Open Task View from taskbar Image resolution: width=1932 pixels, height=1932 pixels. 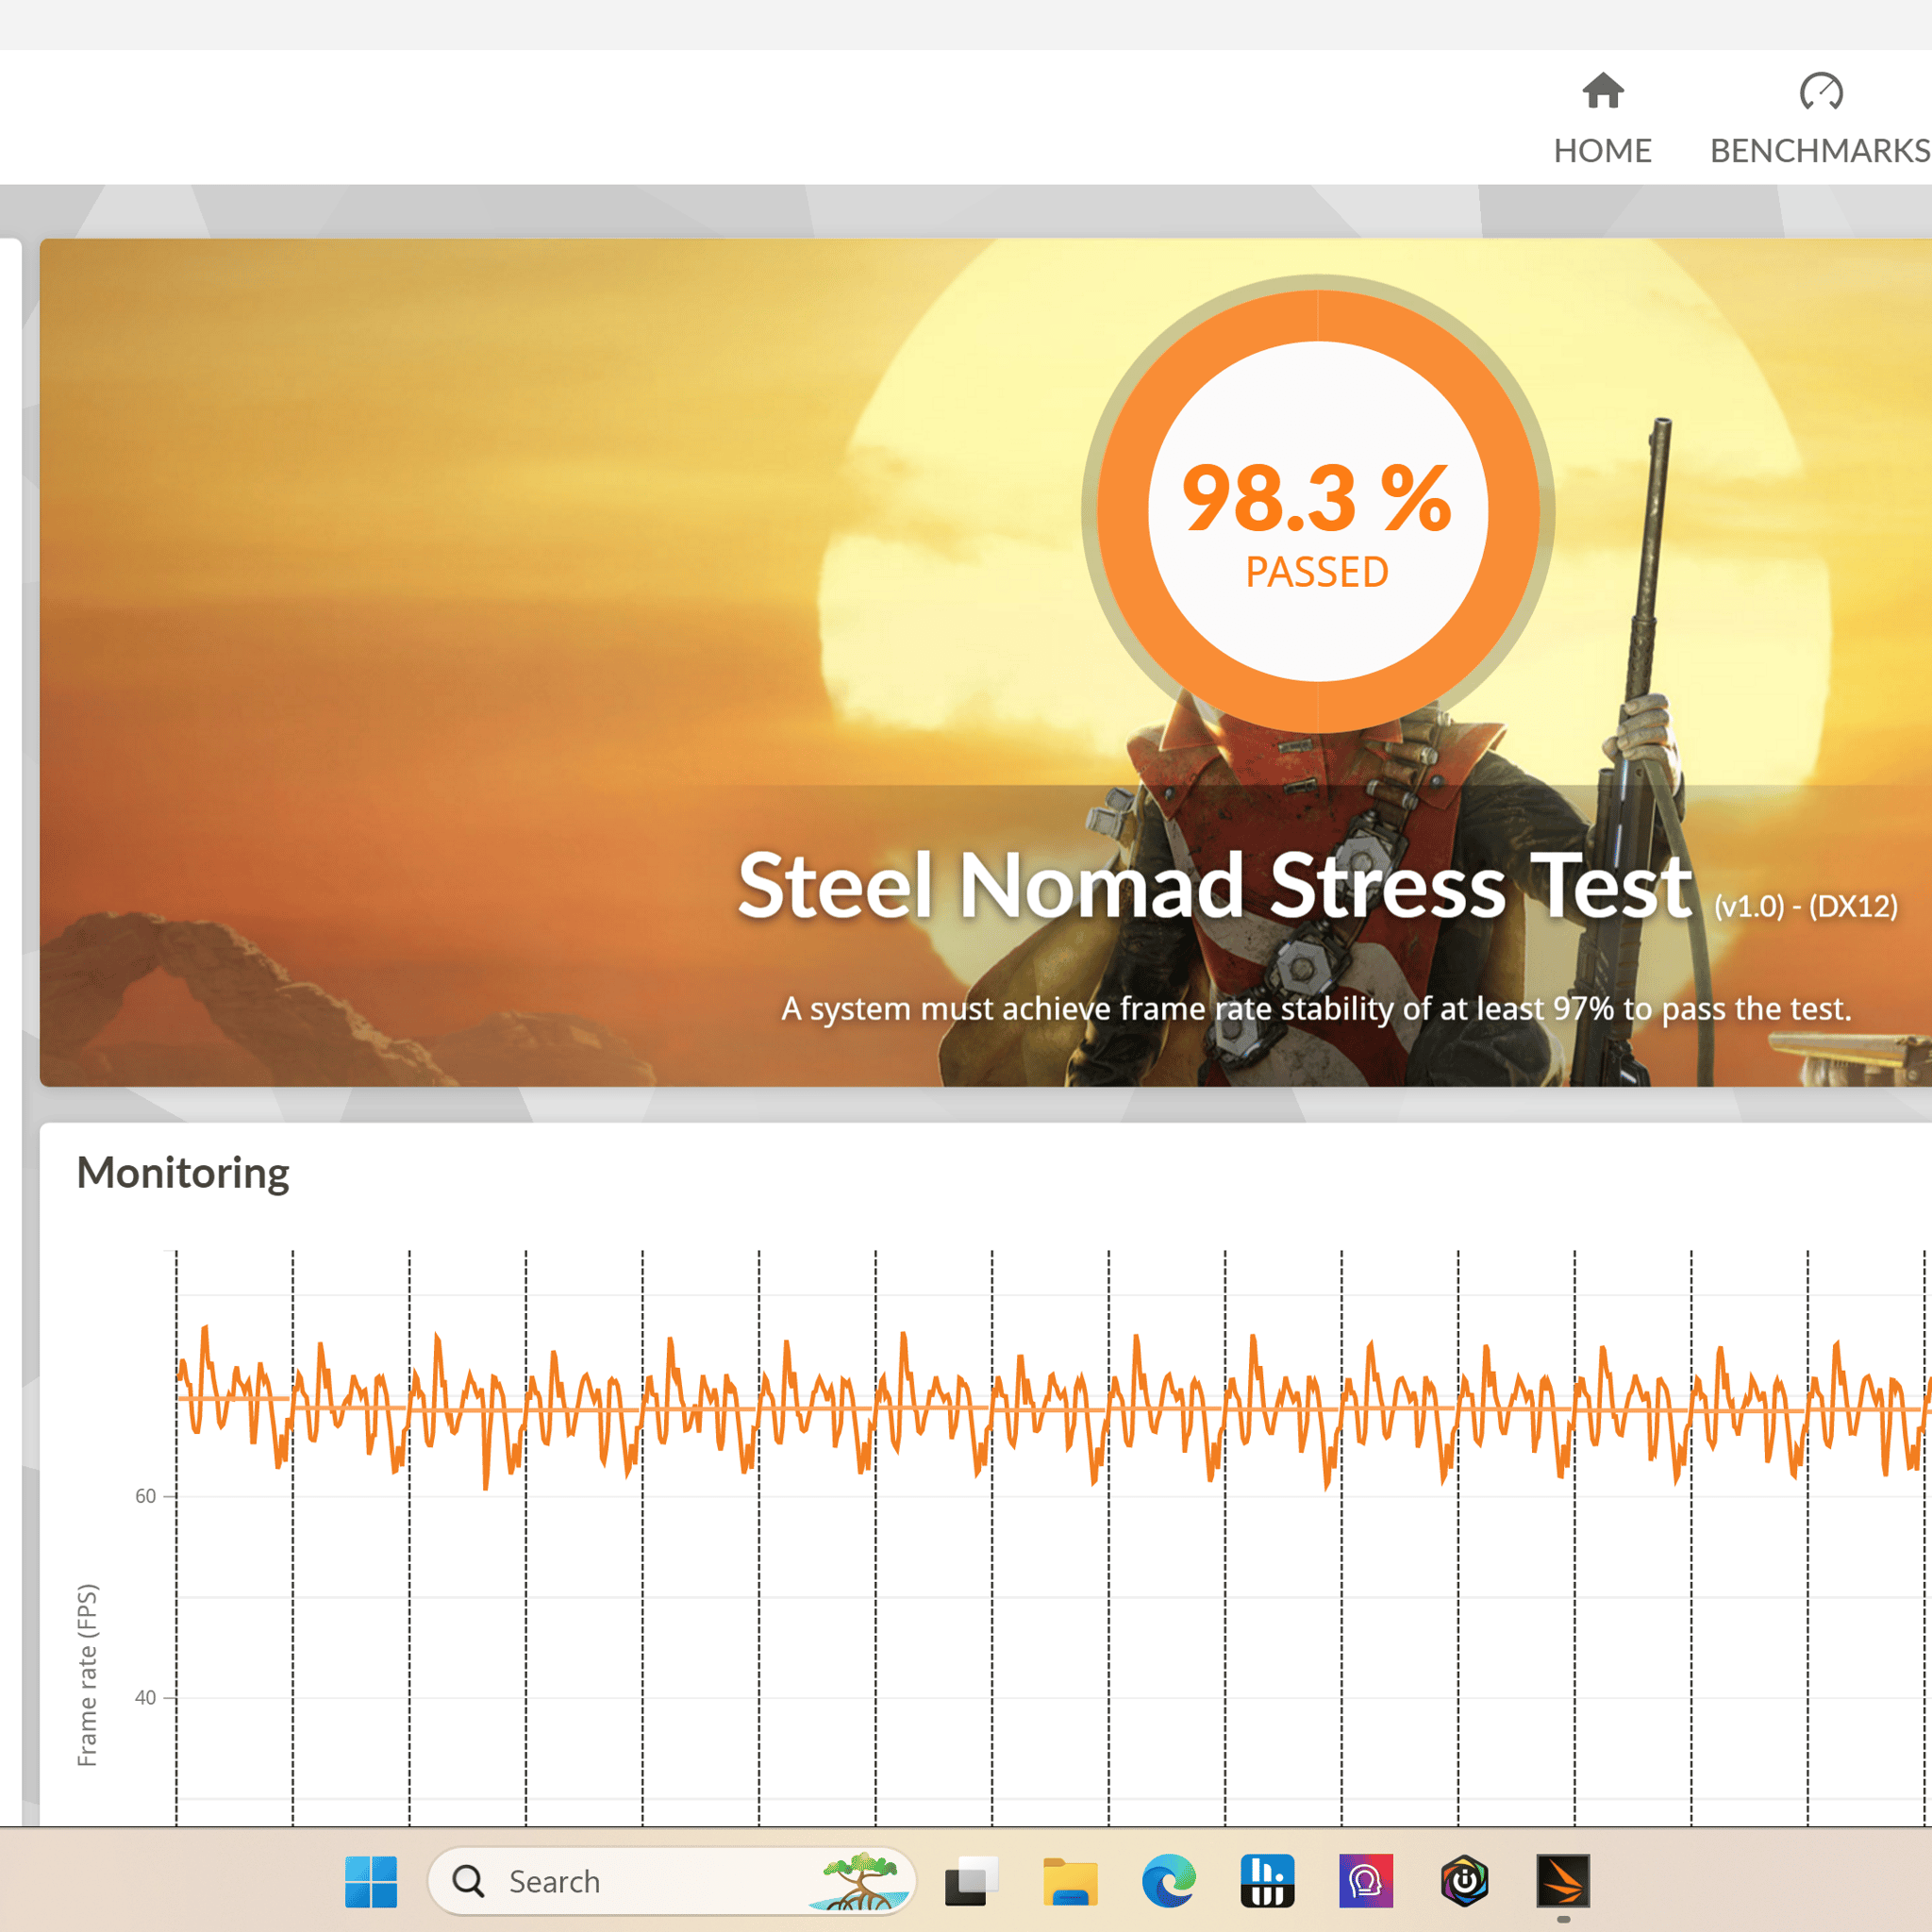pyautogui.click(x=970, y=1881)
